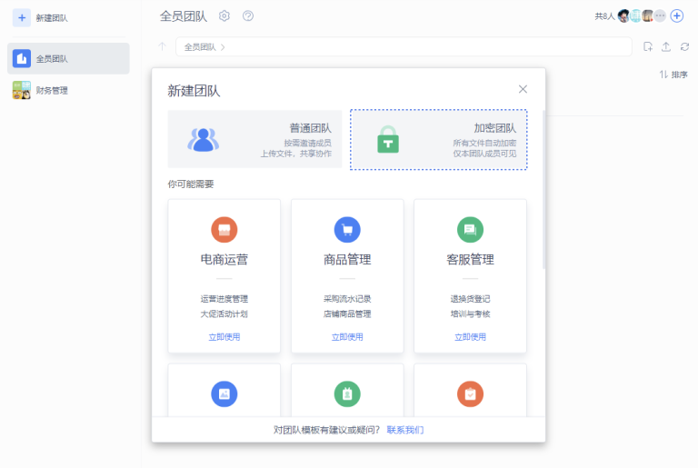Click the new file icon
Screen dimensions: 698x468
tap(647, 46)
